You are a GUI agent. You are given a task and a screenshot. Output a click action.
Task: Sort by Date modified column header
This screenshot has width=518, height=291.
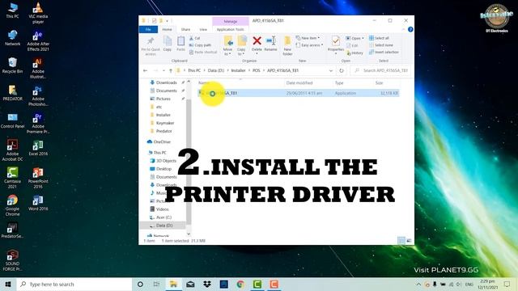[299, 82]
